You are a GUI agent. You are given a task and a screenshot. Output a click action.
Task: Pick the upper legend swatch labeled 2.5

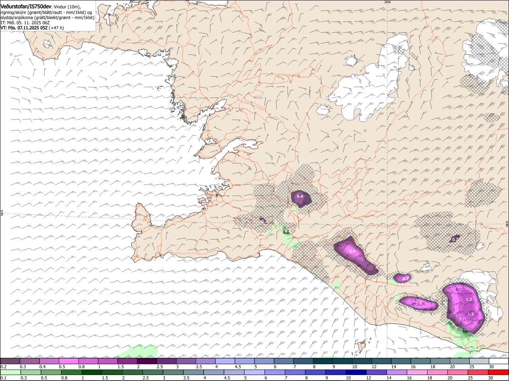(x=166, y=361)
